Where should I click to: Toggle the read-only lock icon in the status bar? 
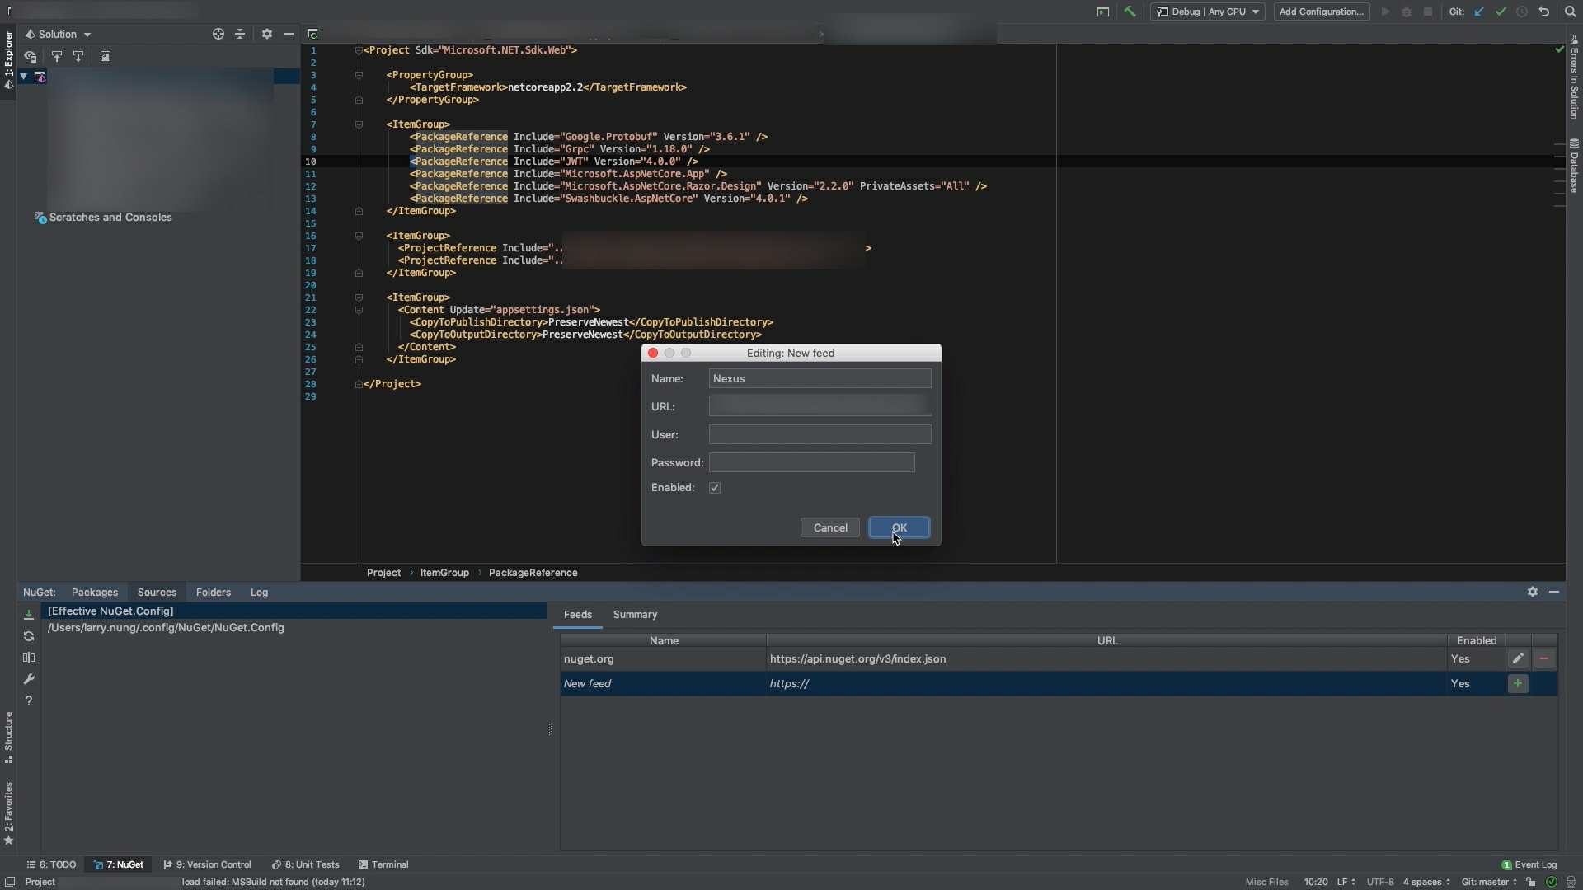(x=1531, y=882)
